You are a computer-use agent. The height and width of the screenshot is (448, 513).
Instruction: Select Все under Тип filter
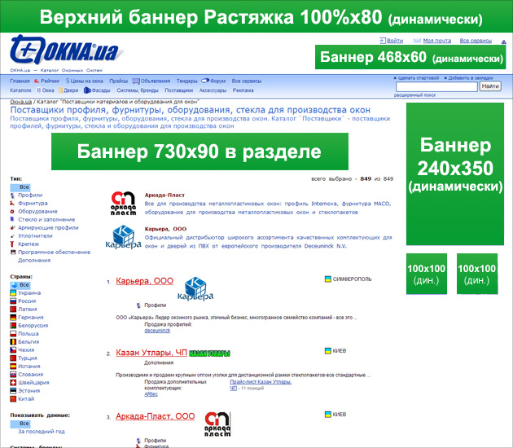pyautogui.click(x=20, y=187)
